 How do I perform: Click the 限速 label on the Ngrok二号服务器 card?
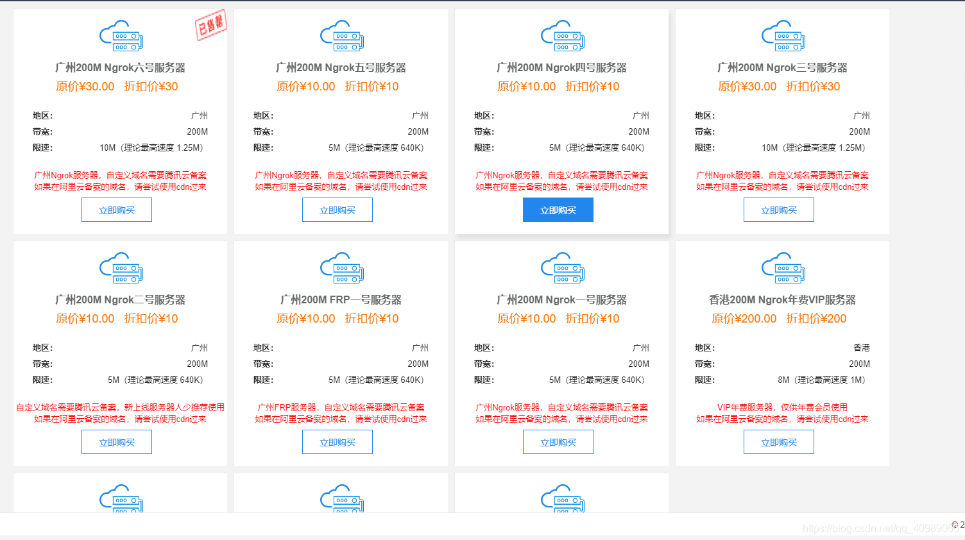point(43,380)
